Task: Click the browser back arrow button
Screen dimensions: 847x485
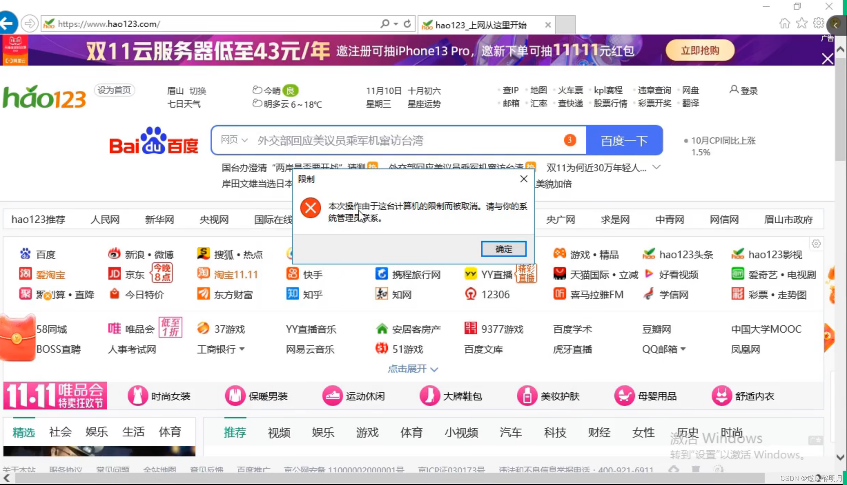Action: (8, 23)
